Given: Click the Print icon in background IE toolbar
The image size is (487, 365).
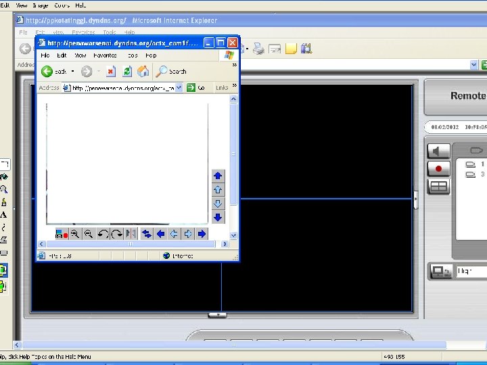Looking at the screenshot, I should (x=258, y=49).
